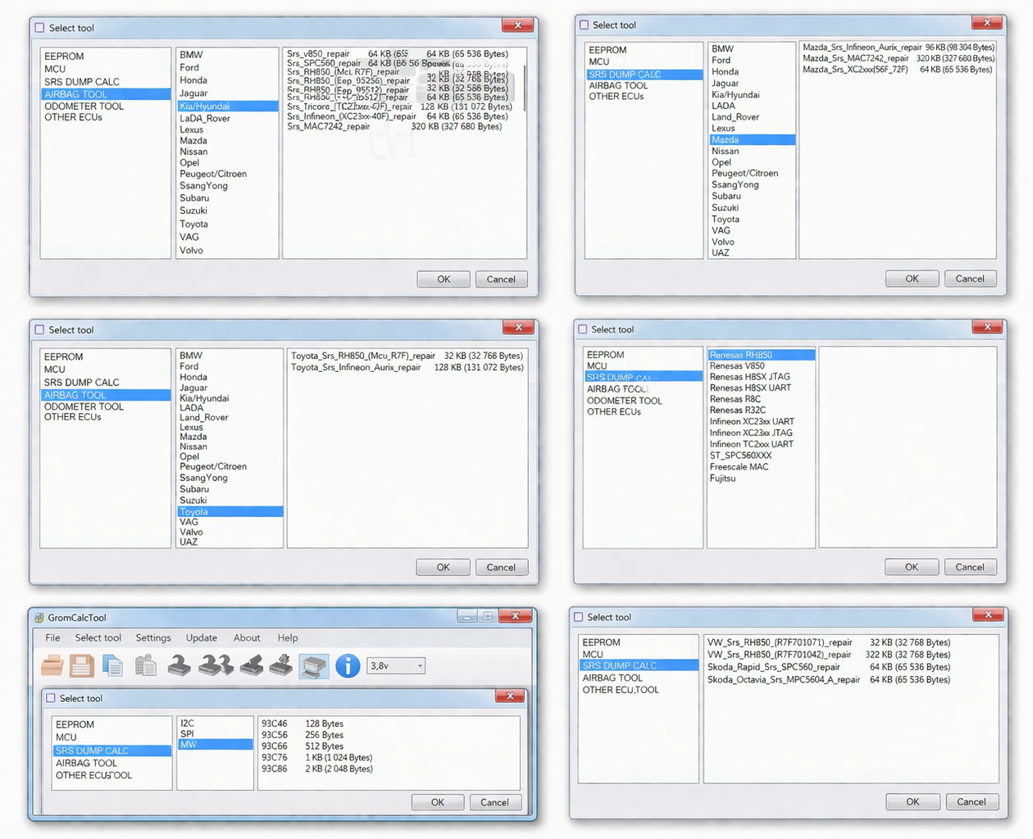Select Toyota_Srs_Infineon_Aurix_repair entry
The height and width of the screenshot is (839, 1033).
(x=356, y=367)
